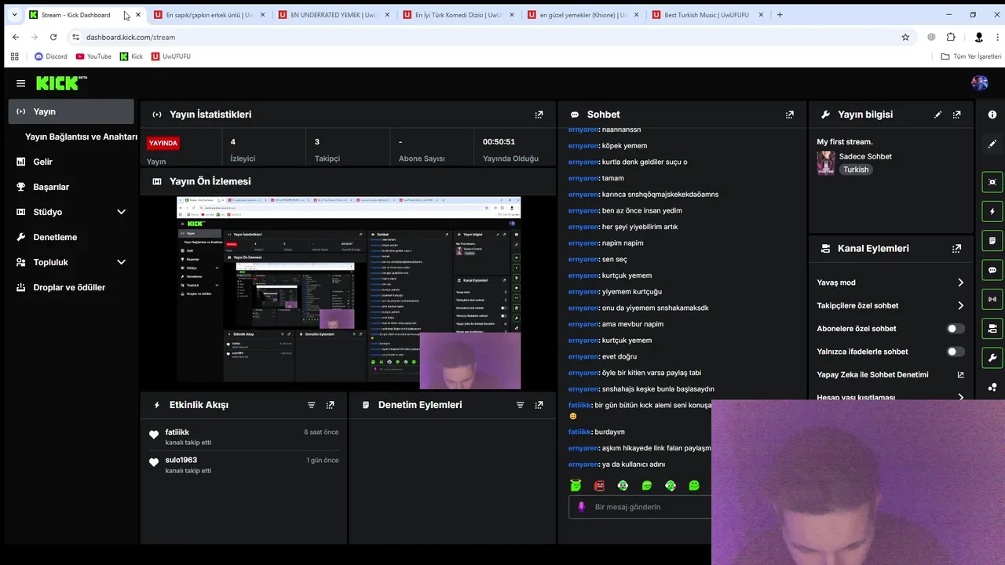
Task: Switch to En İyi Türk Komedi Dizisi tab
Action: 459,15
